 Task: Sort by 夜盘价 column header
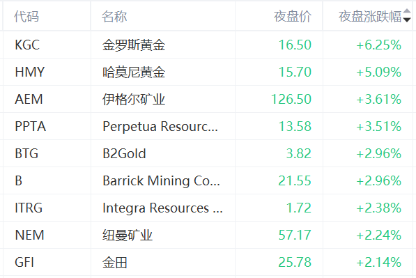tap(293, 17)
